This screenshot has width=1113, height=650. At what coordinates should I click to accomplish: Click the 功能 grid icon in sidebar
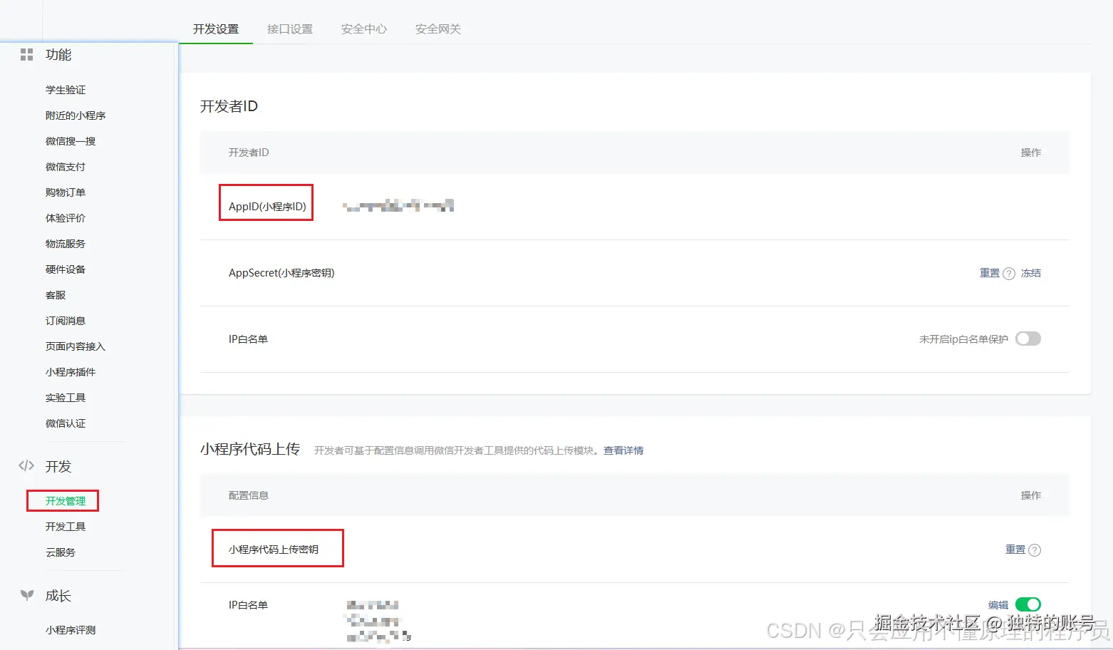[x=26, y=55]
